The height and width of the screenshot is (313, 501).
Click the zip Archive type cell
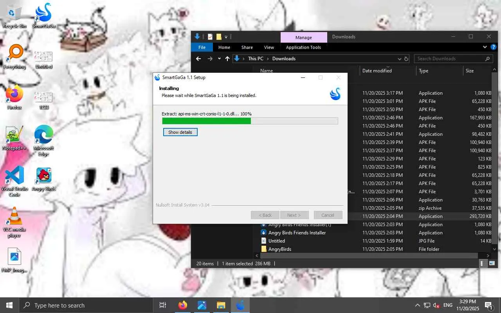pos(430,208)
